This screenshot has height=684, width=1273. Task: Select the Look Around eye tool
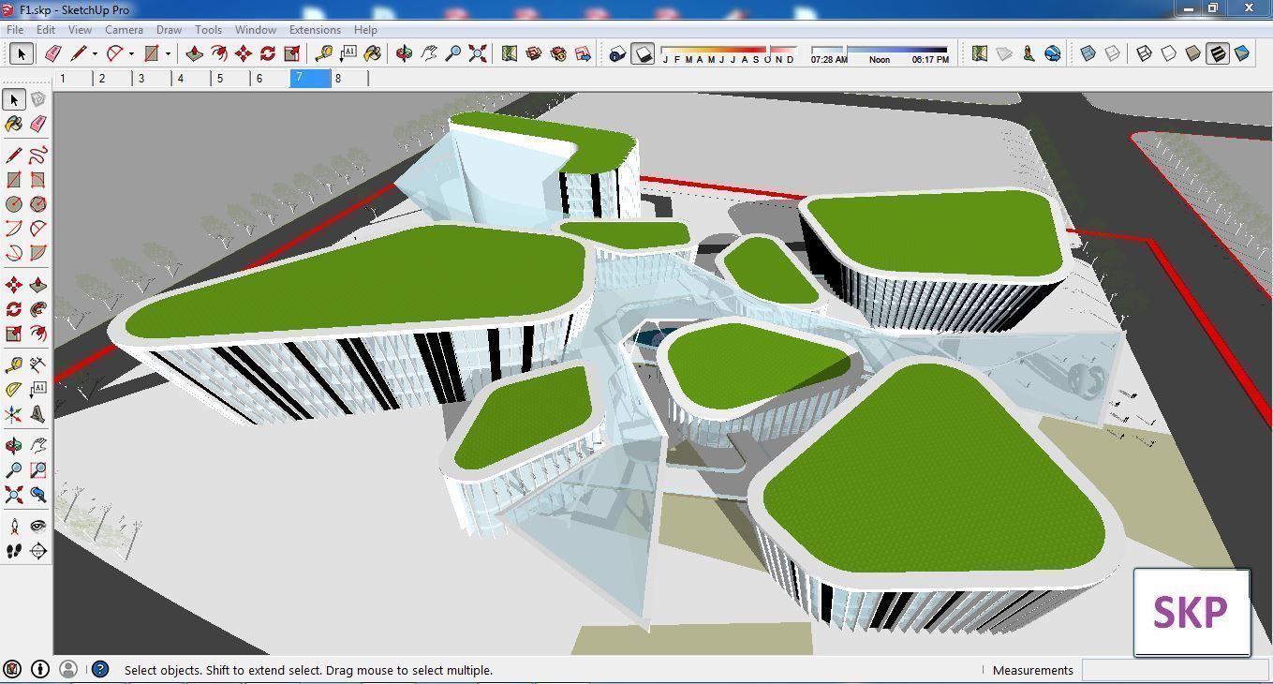pyautogui.click(x=38, y=527)
